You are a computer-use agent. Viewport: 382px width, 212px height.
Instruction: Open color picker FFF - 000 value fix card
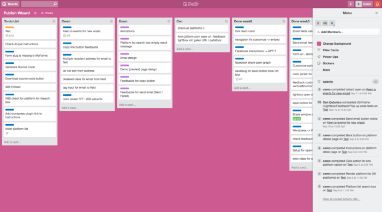[87, 98]
